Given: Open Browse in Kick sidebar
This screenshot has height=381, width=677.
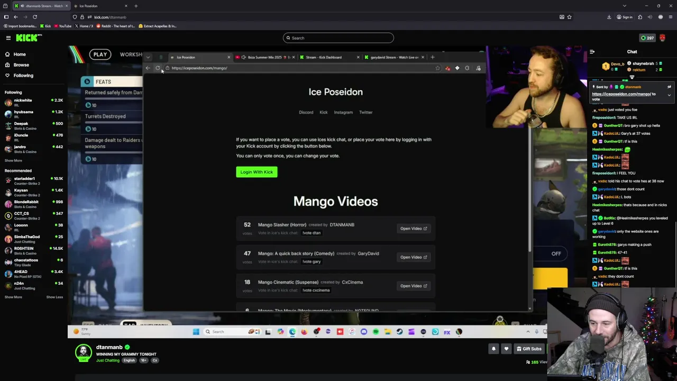Looking at the screenshot, I should (x=21, y=65).
